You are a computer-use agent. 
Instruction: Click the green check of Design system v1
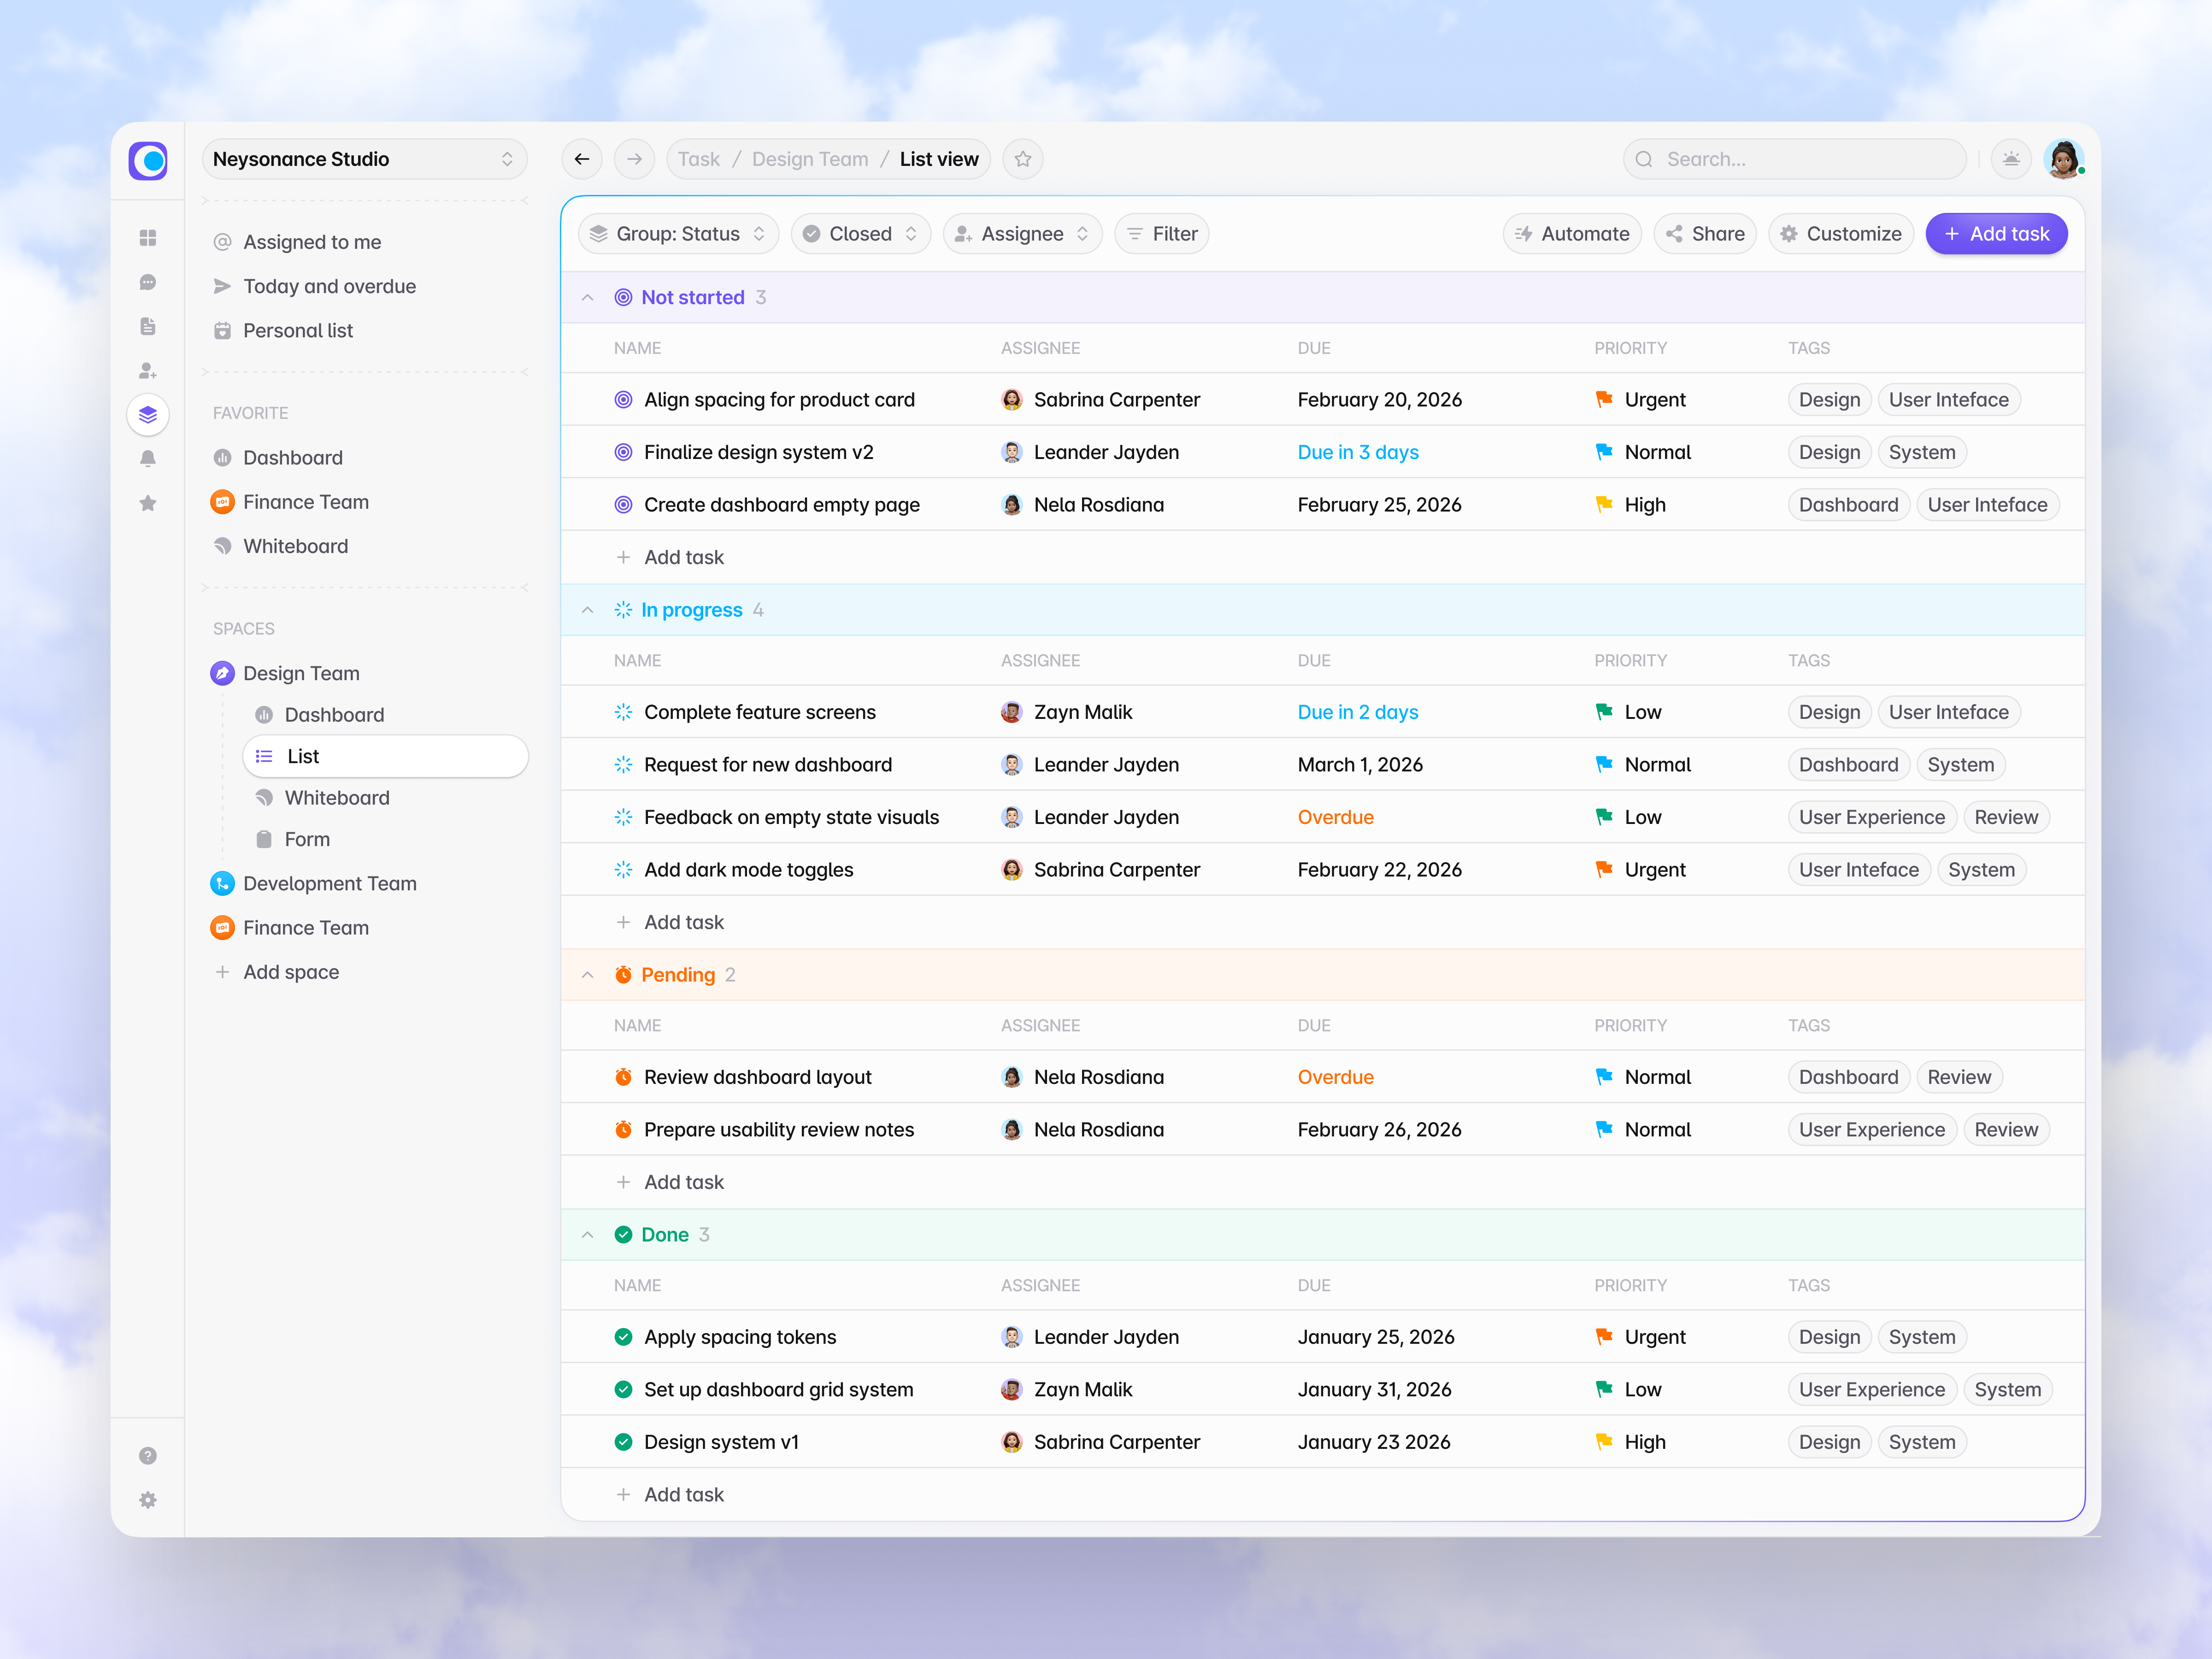coord(623,1442)
